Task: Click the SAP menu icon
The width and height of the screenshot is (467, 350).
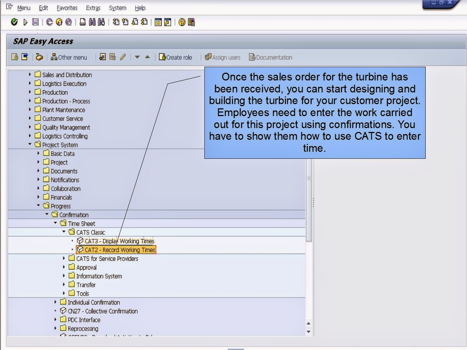Action: [x=25, y=57]
